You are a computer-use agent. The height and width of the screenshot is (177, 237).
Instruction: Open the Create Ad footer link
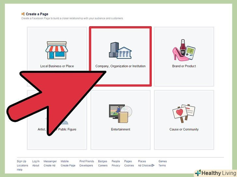pos(49,165)
